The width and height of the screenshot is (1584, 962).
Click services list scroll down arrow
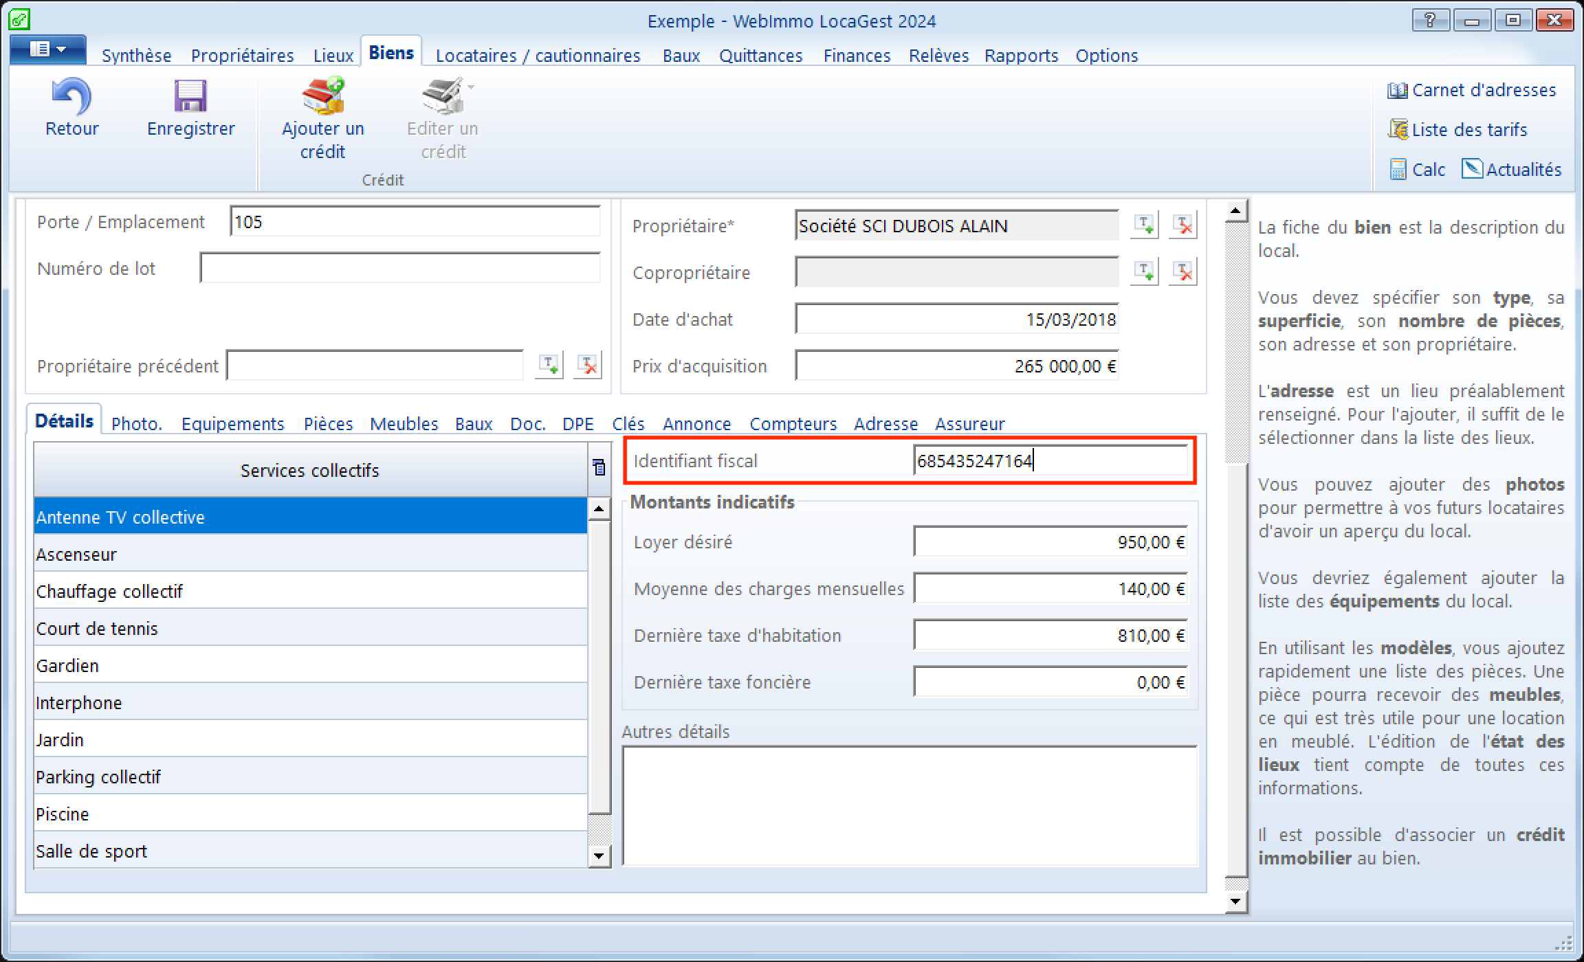(x=599, y=855)
